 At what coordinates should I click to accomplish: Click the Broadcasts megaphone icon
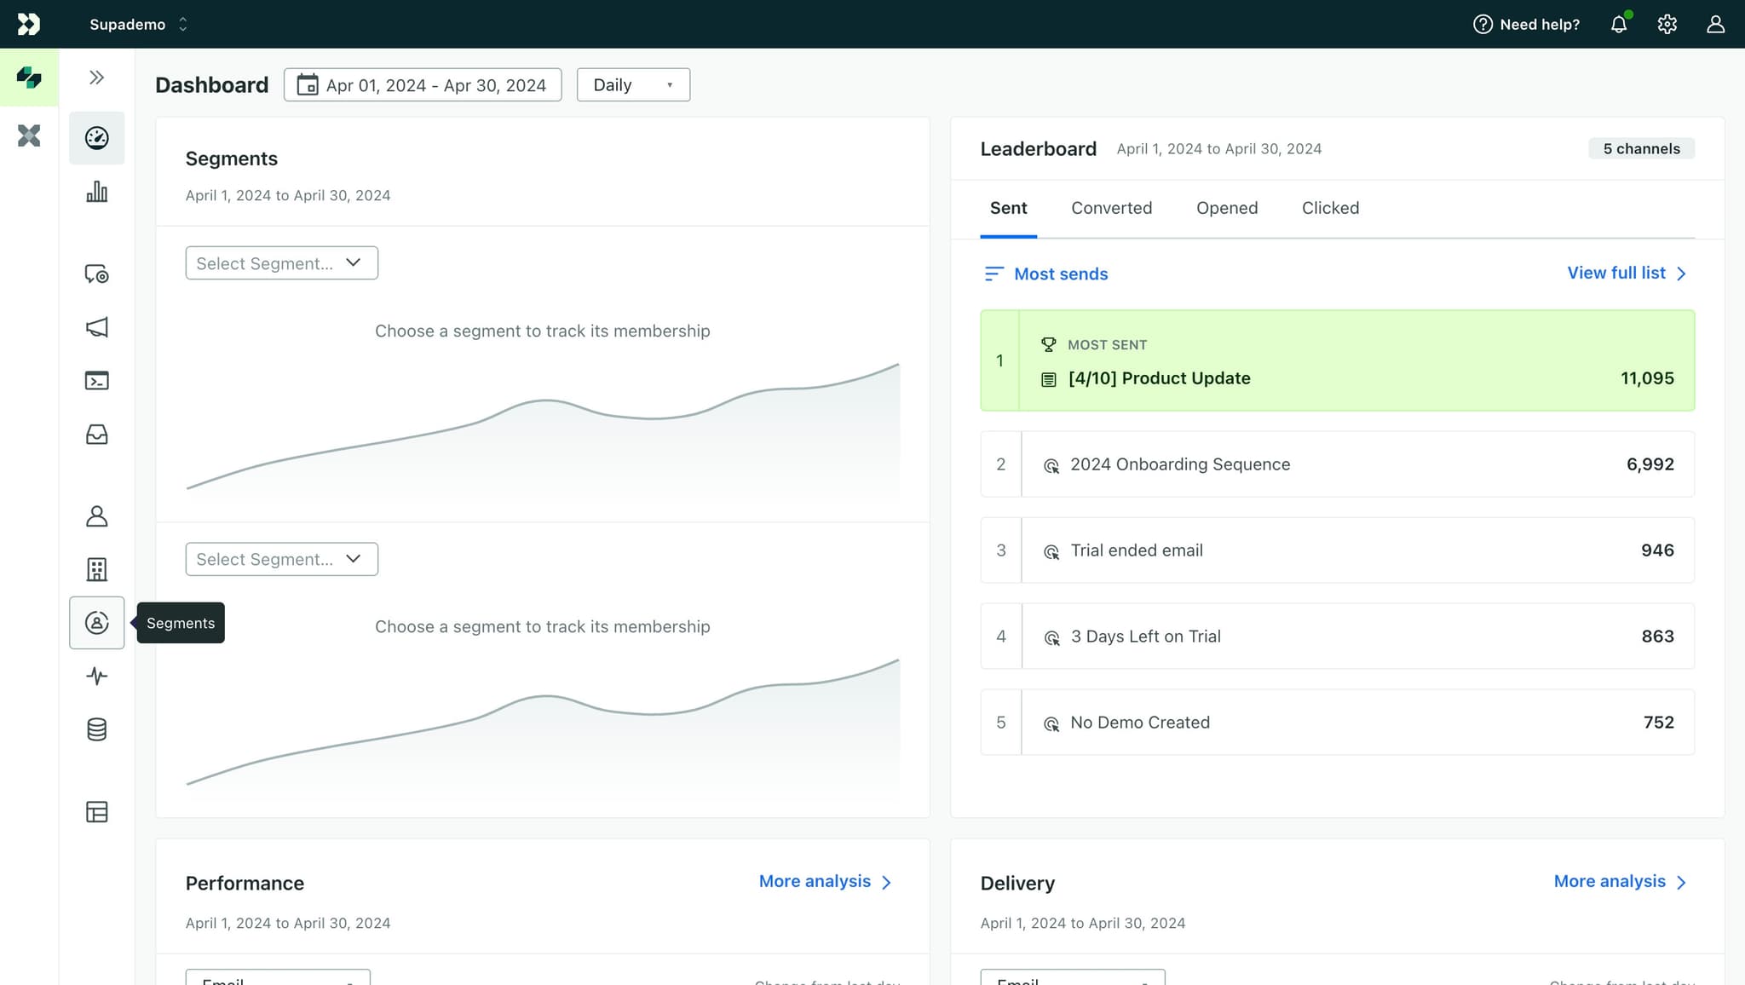[96, 327]
